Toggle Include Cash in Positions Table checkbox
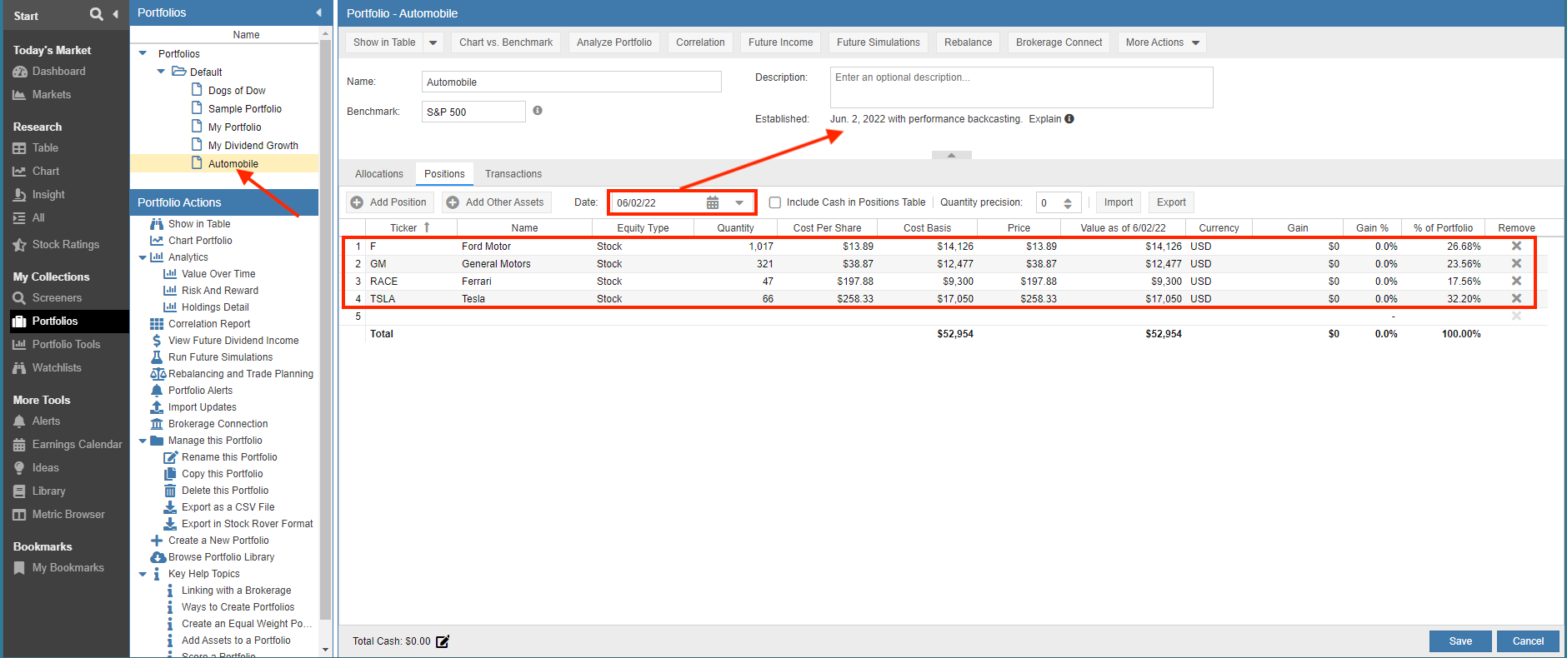1567x658 pixels. (775, 202)
